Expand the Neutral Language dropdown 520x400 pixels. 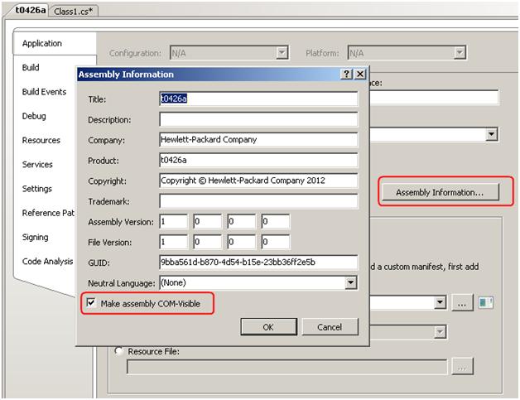pyautogui.click(x=351, y=282)
